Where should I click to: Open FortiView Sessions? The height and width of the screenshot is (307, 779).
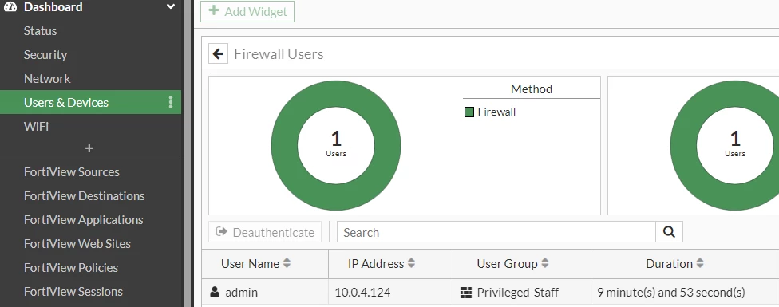tap(73, 291)
